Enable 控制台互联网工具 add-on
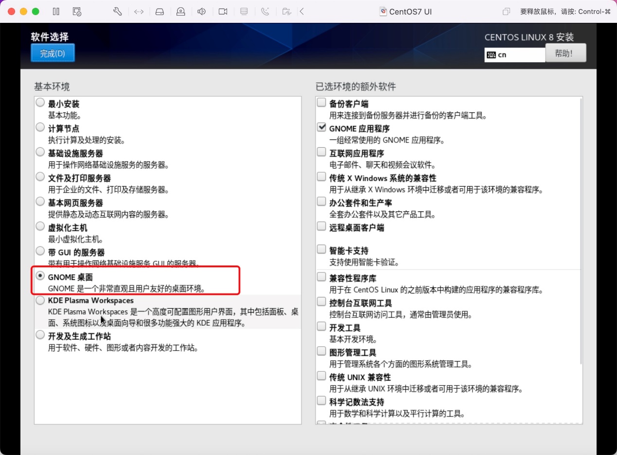This screenshot has height=455, width=617. [x=321, y=302]
